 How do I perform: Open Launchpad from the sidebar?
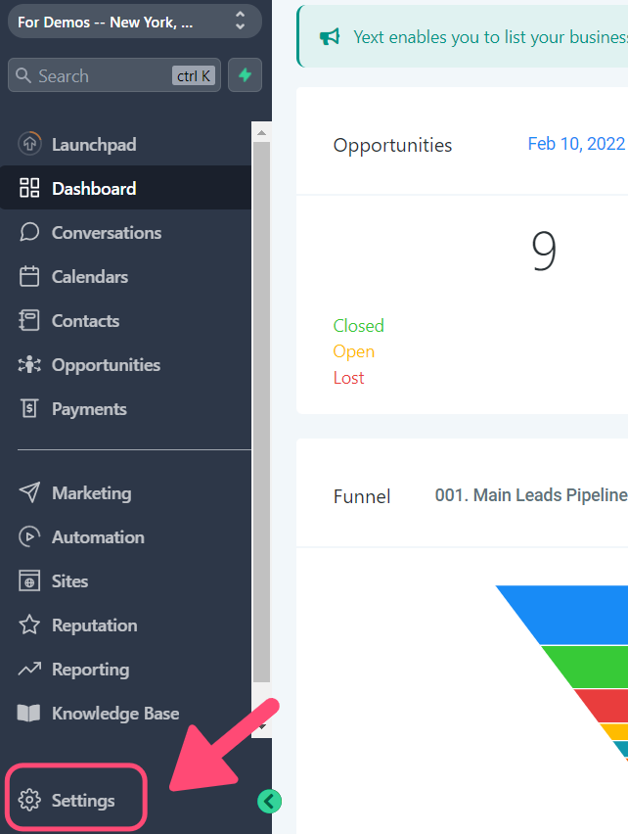click(125, 144)
